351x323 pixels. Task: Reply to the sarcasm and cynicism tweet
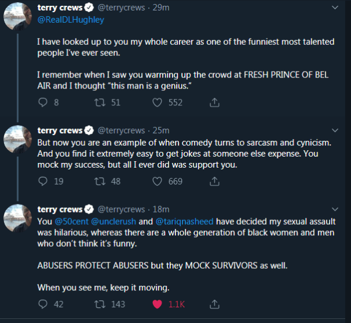42,182
